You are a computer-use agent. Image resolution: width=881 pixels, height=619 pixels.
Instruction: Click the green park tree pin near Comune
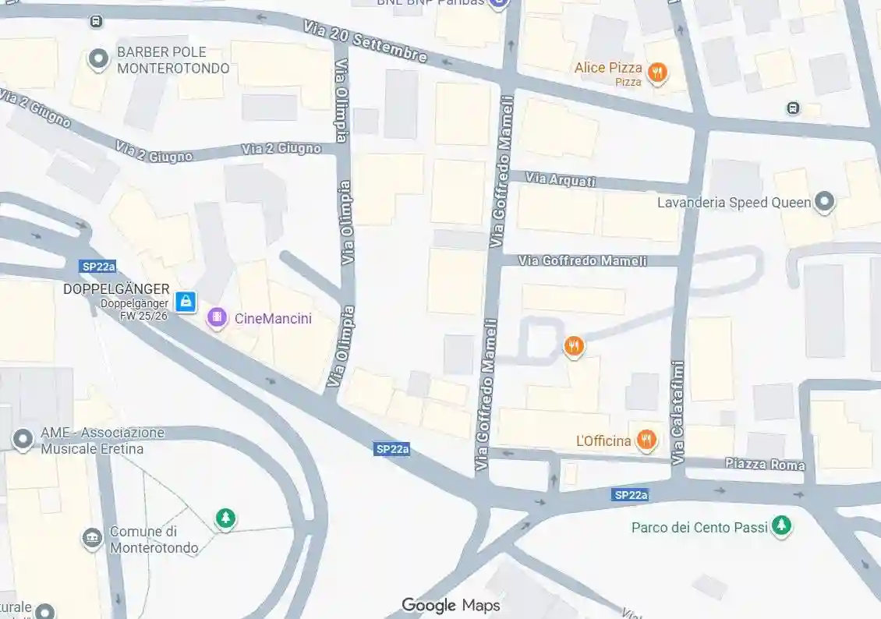(x=225, y=518)
